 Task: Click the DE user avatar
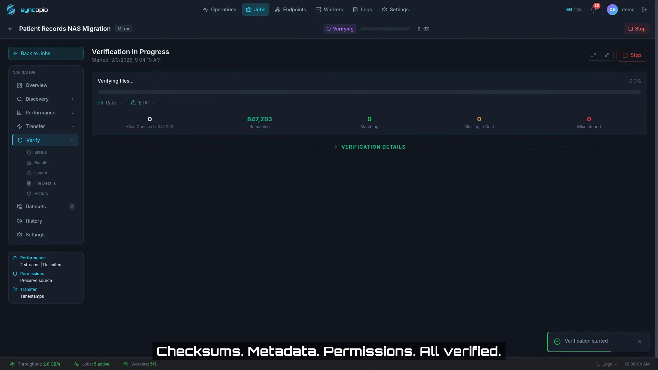pyautogui.click(x=613, y=10)
